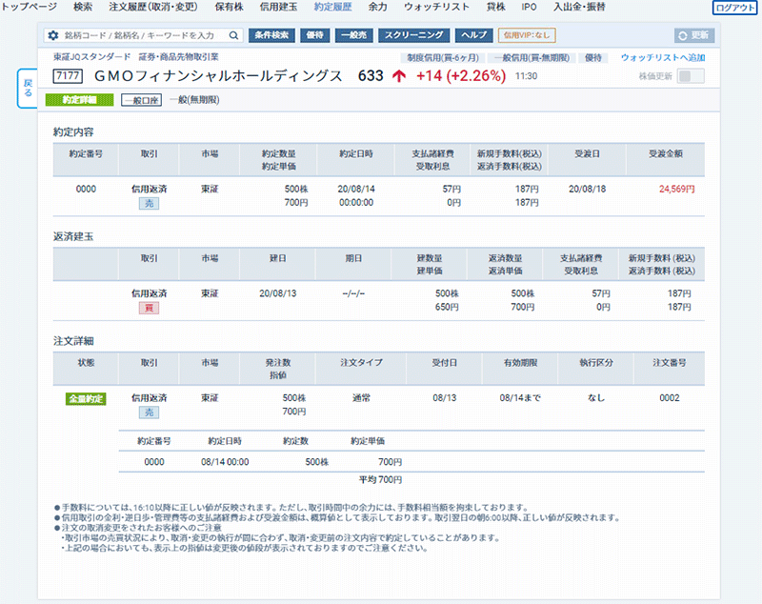This screenshot has width=762, height=604.
Task: Toggle the 株価更新 auto-update switch
Action: pyautogui.click(x=691, y=76)
